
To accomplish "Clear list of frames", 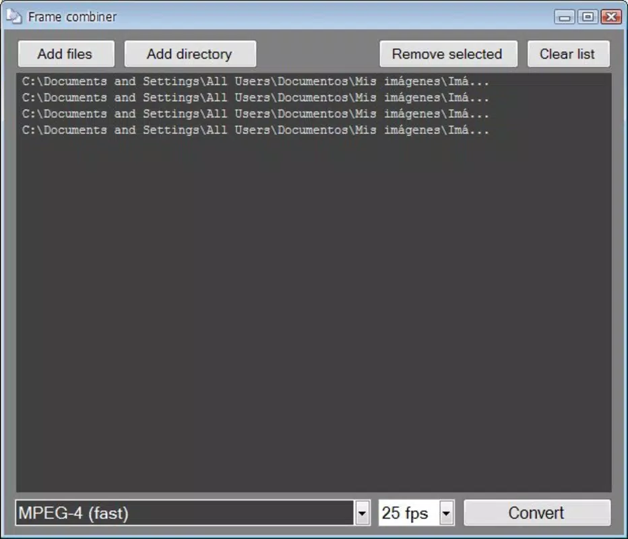I will click(x=568, y=54).
